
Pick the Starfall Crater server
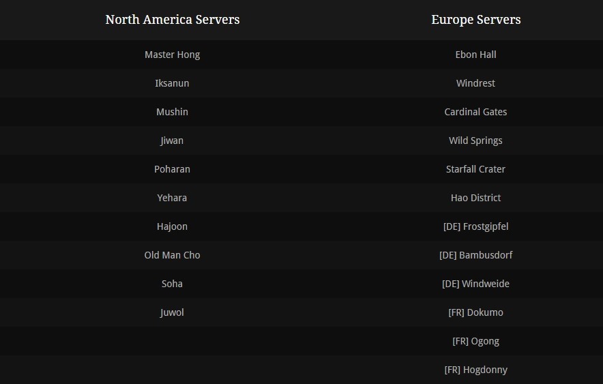pyautogui.click(x=475, y=169)
